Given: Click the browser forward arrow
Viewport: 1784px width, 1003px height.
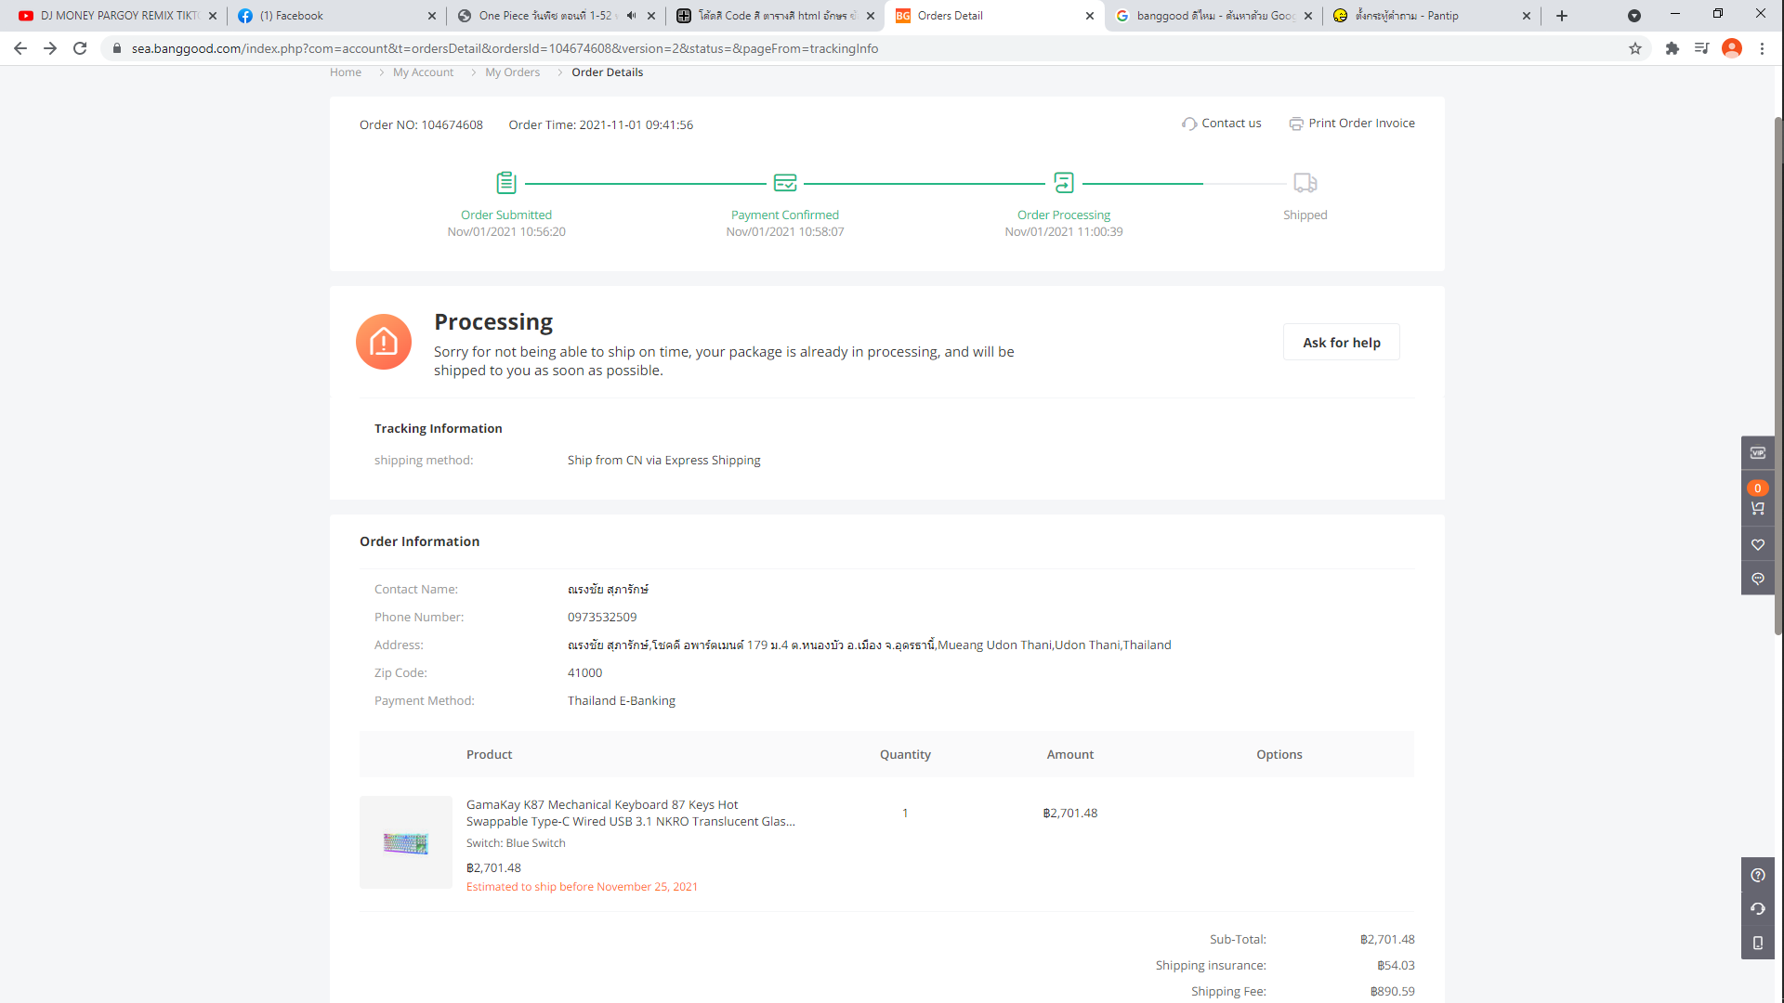Looking at the screenshot, I should (x=50, y=48).
